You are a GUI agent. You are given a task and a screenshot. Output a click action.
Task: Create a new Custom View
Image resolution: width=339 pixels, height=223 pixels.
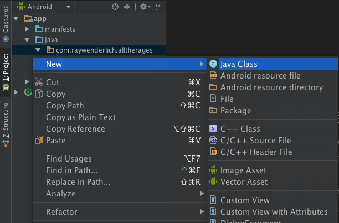tap(273, 200)
